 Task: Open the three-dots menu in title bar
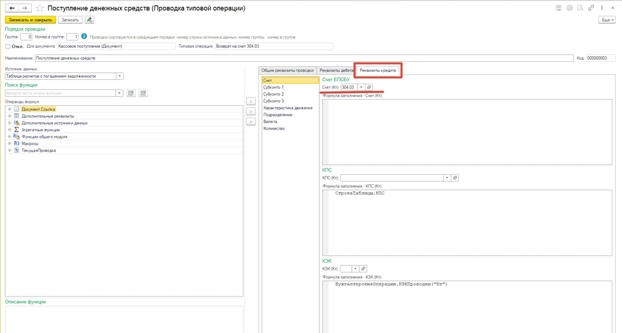[x=602, y=8]
